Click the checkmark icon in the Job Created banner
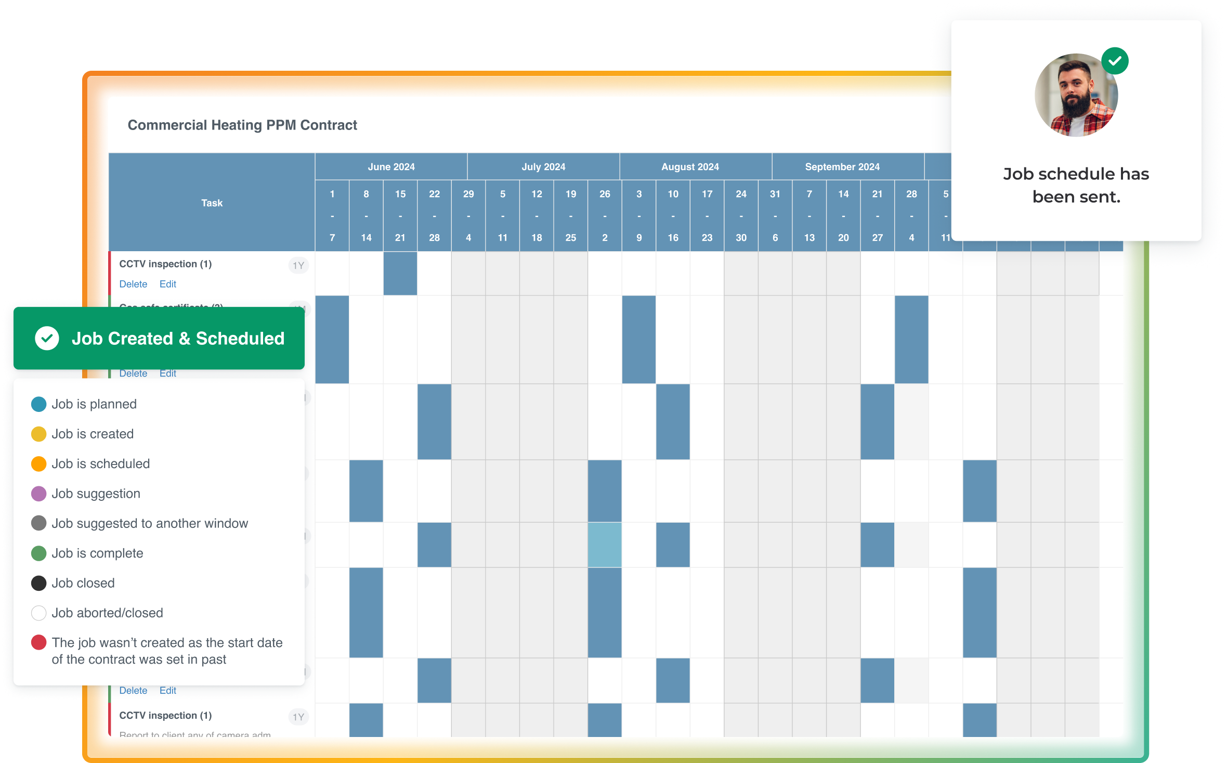This screenshot has height=763, width=1227. coord(47,339)
